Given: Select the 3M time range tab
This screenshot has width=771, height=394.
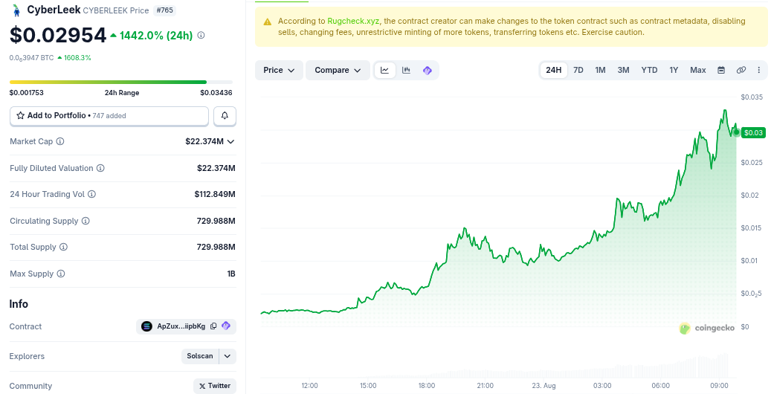Looking at the screenshot, I should (x=623, y=71).
